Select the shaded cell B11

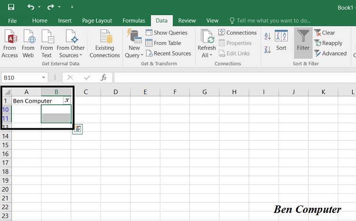[56, 118]
